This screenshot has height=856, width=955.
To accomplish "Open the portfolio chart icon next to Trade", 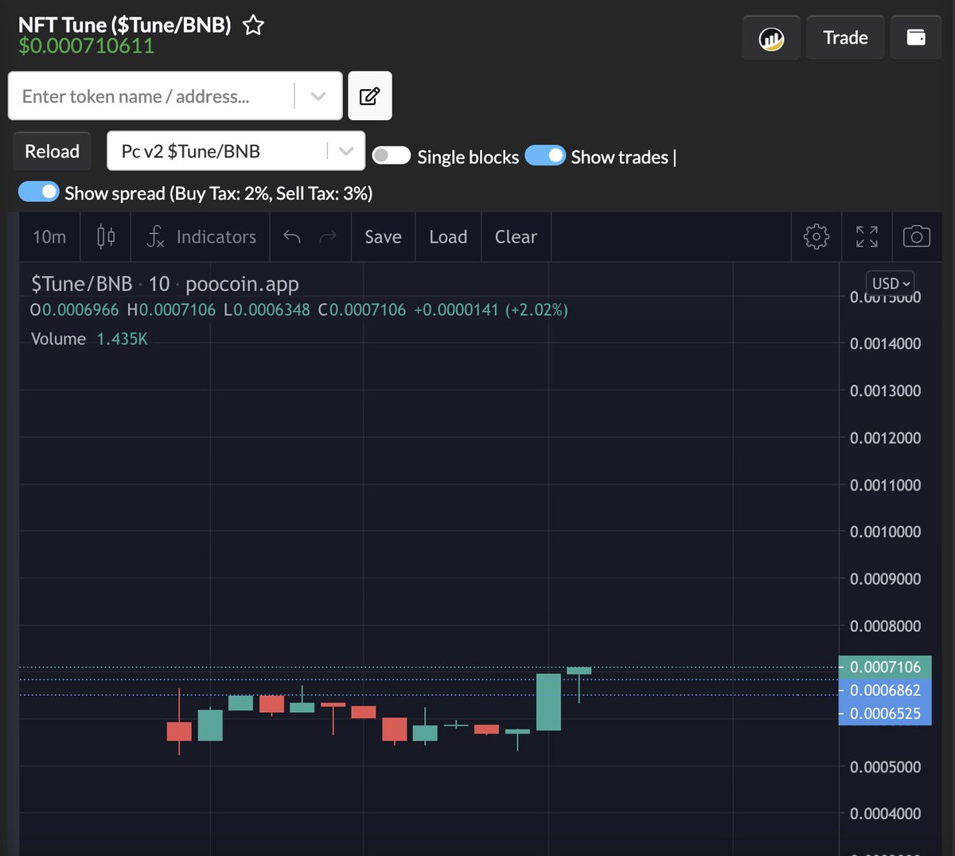I will pyautogui.click(x=770, y=37).
